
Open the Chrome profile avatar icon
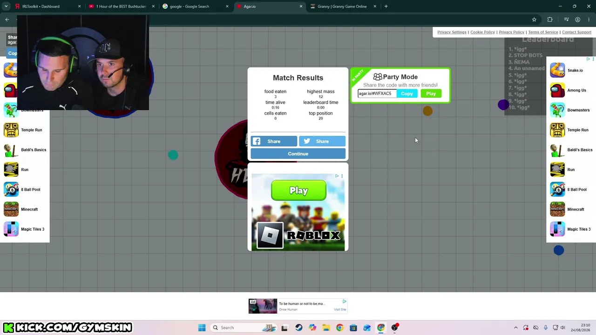click(577, 20)
